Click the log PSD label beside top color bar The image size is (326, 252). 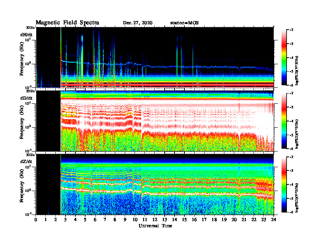coord(297,70)
